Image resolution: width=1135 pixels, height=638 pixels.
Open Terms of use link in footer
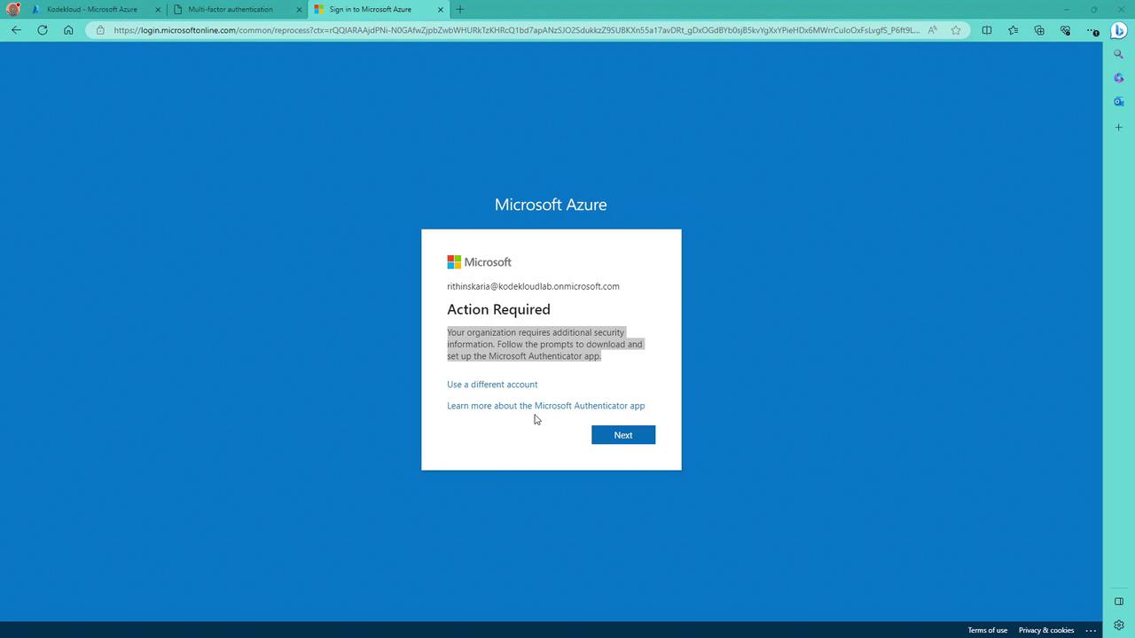987,630
